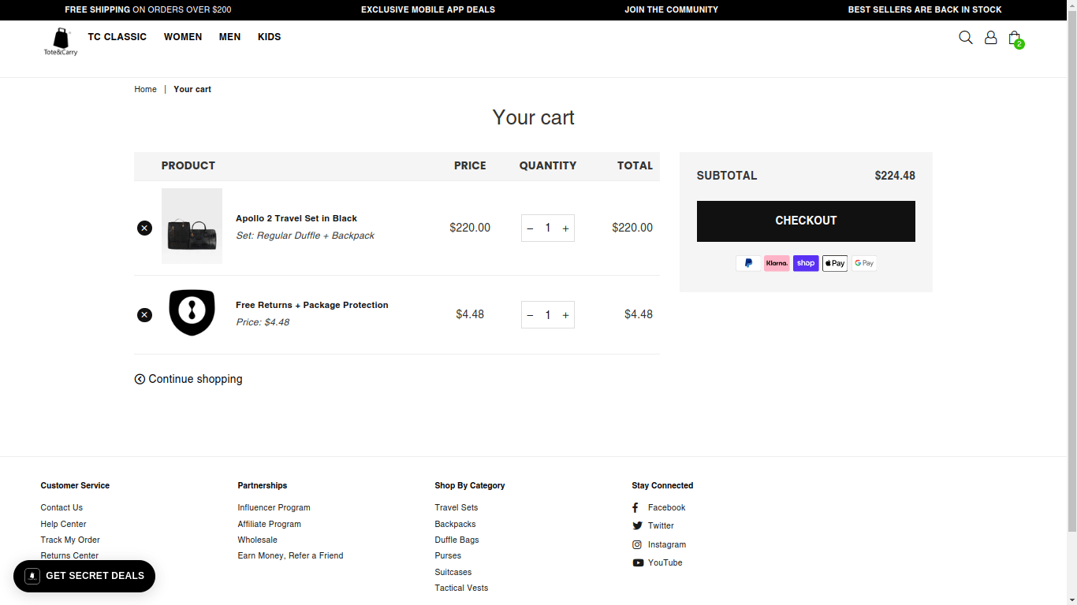This screenshot has height=605, width=1077.
Task: Click the quantity field for Apollo 2 set
Action: (548, 228)
